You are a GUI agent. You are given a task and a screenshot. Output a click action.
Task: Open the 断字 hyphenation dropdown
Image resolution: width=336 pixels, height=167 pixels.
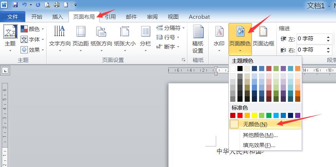pyautogui.click(x=167, y=47)
